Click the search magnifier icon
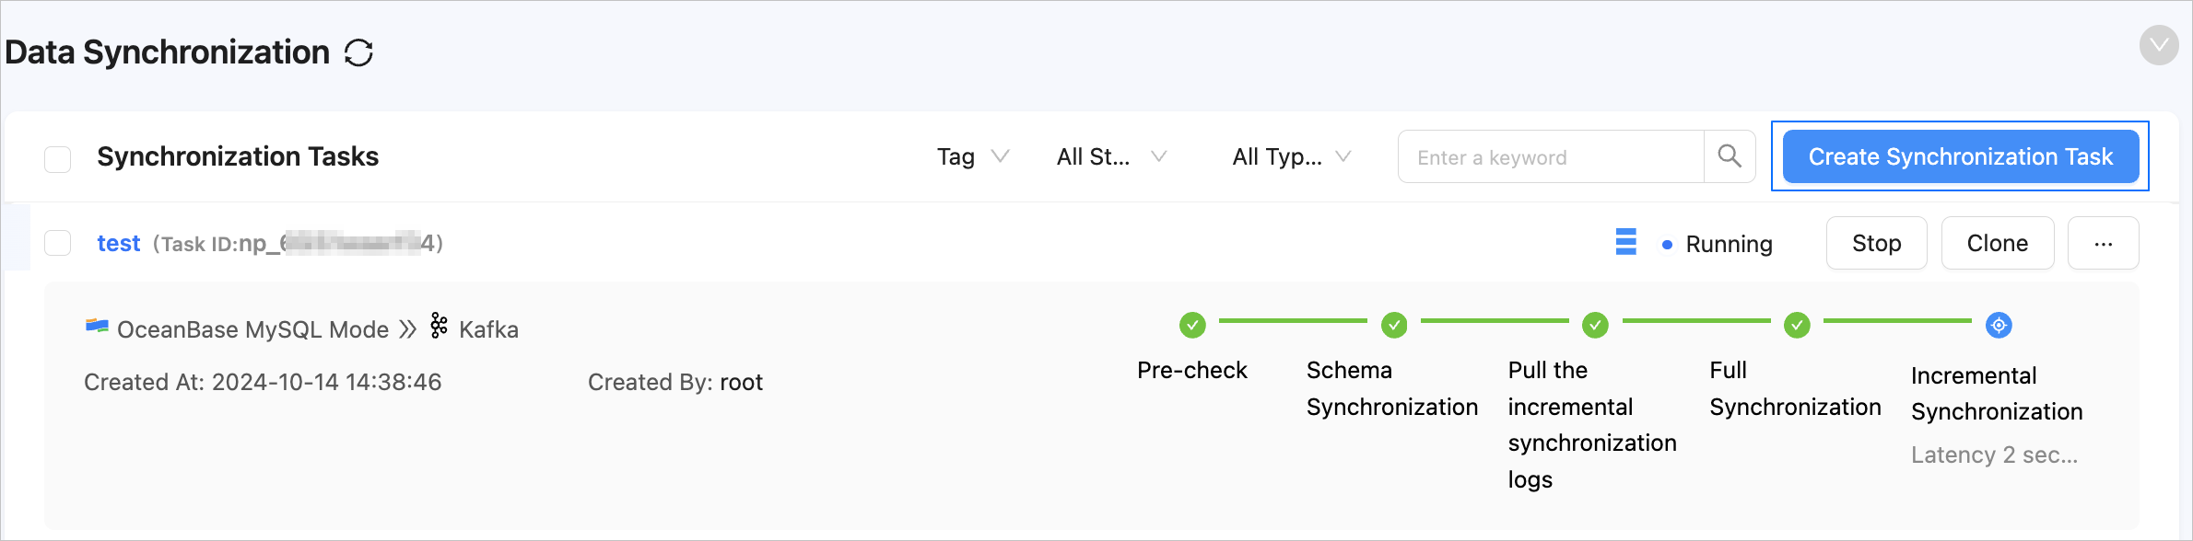This screenshot has width=2193, height=541. point(1730,156)
